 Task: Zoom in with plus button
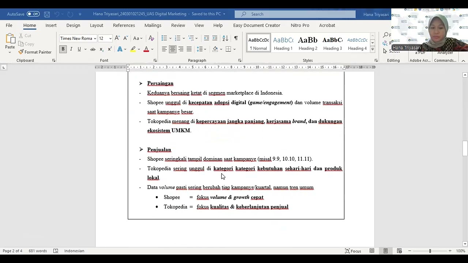coord(450,251)
